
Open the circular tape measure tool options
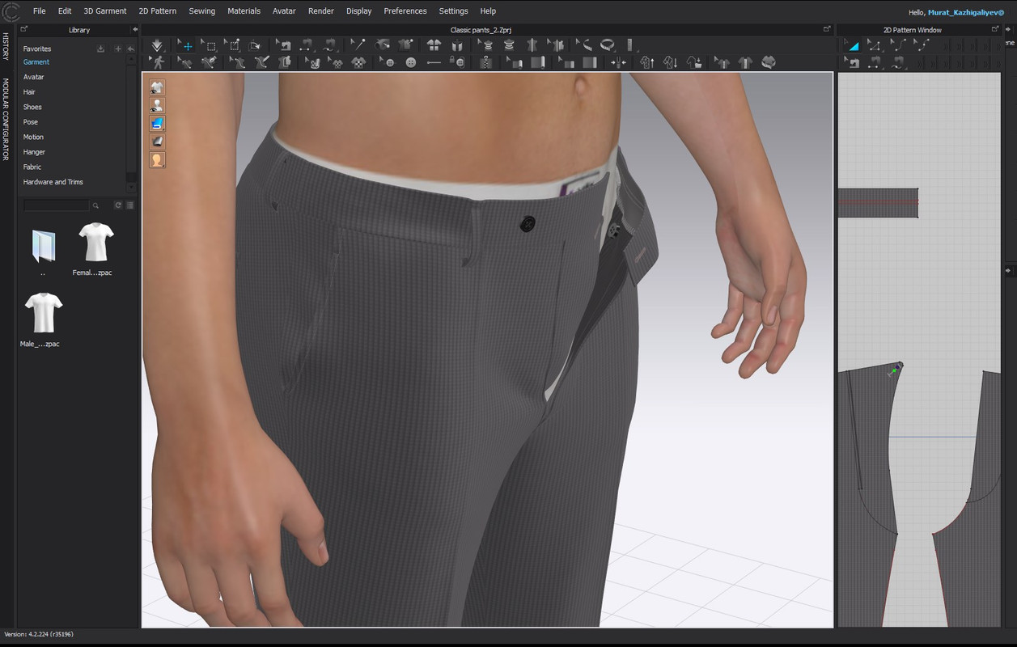(607, 46)
